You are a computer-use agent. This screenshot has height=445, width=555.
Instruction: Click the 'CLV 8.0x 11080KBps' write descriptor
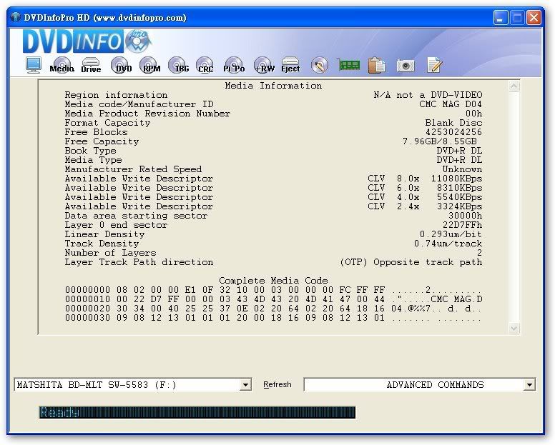pos(425,179)
